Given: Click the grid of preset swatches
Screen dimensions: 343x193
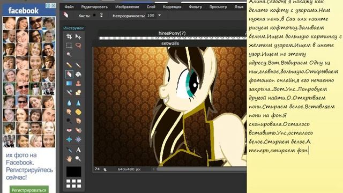Looking at the screenshot, I should 74,183.
